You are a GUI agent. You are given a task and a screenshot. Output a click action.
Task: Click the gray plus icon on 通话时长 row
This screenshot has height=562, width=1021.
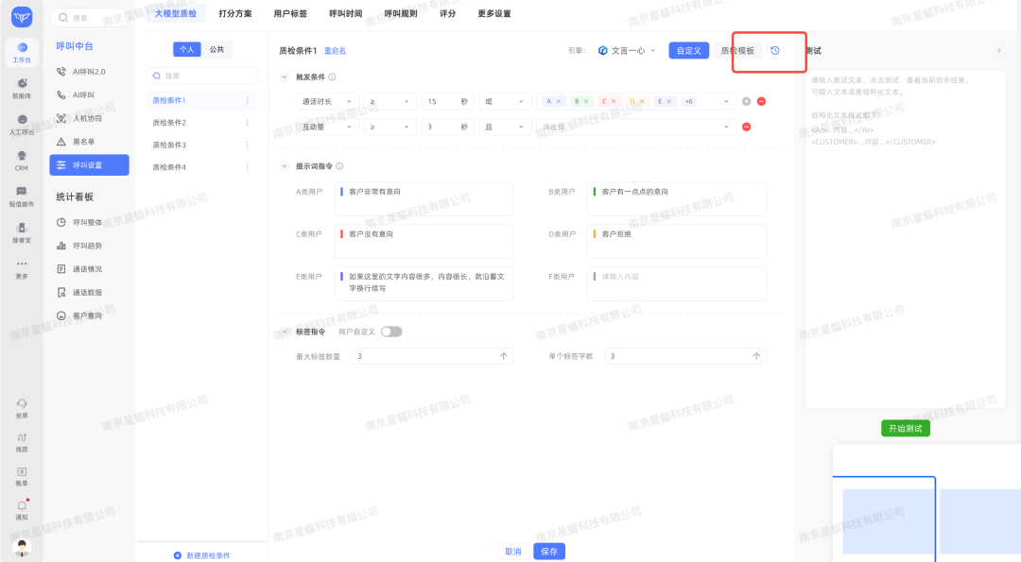pyautogui.click(x=746, y=101)
